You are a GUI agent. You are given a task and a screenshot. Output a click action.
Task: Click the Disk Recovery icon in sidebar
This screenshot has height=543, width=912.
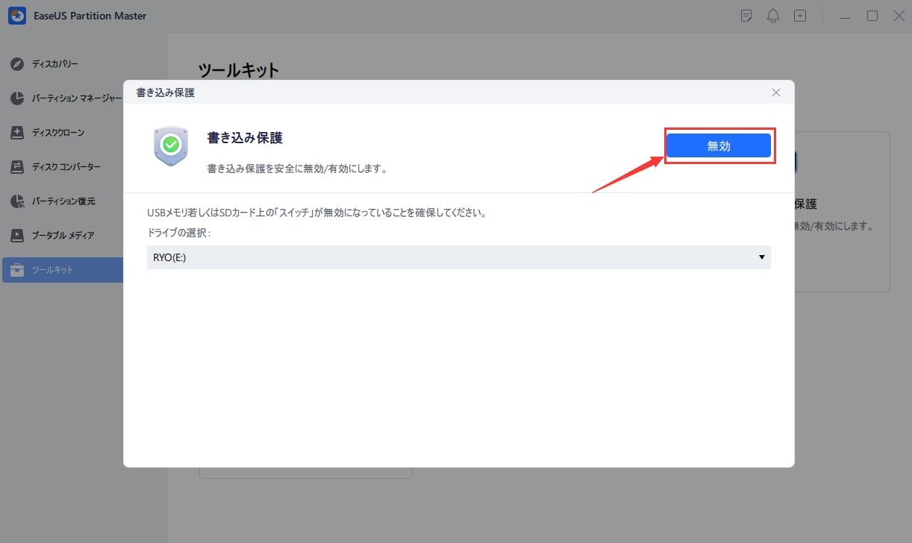[x=17, y=64]
